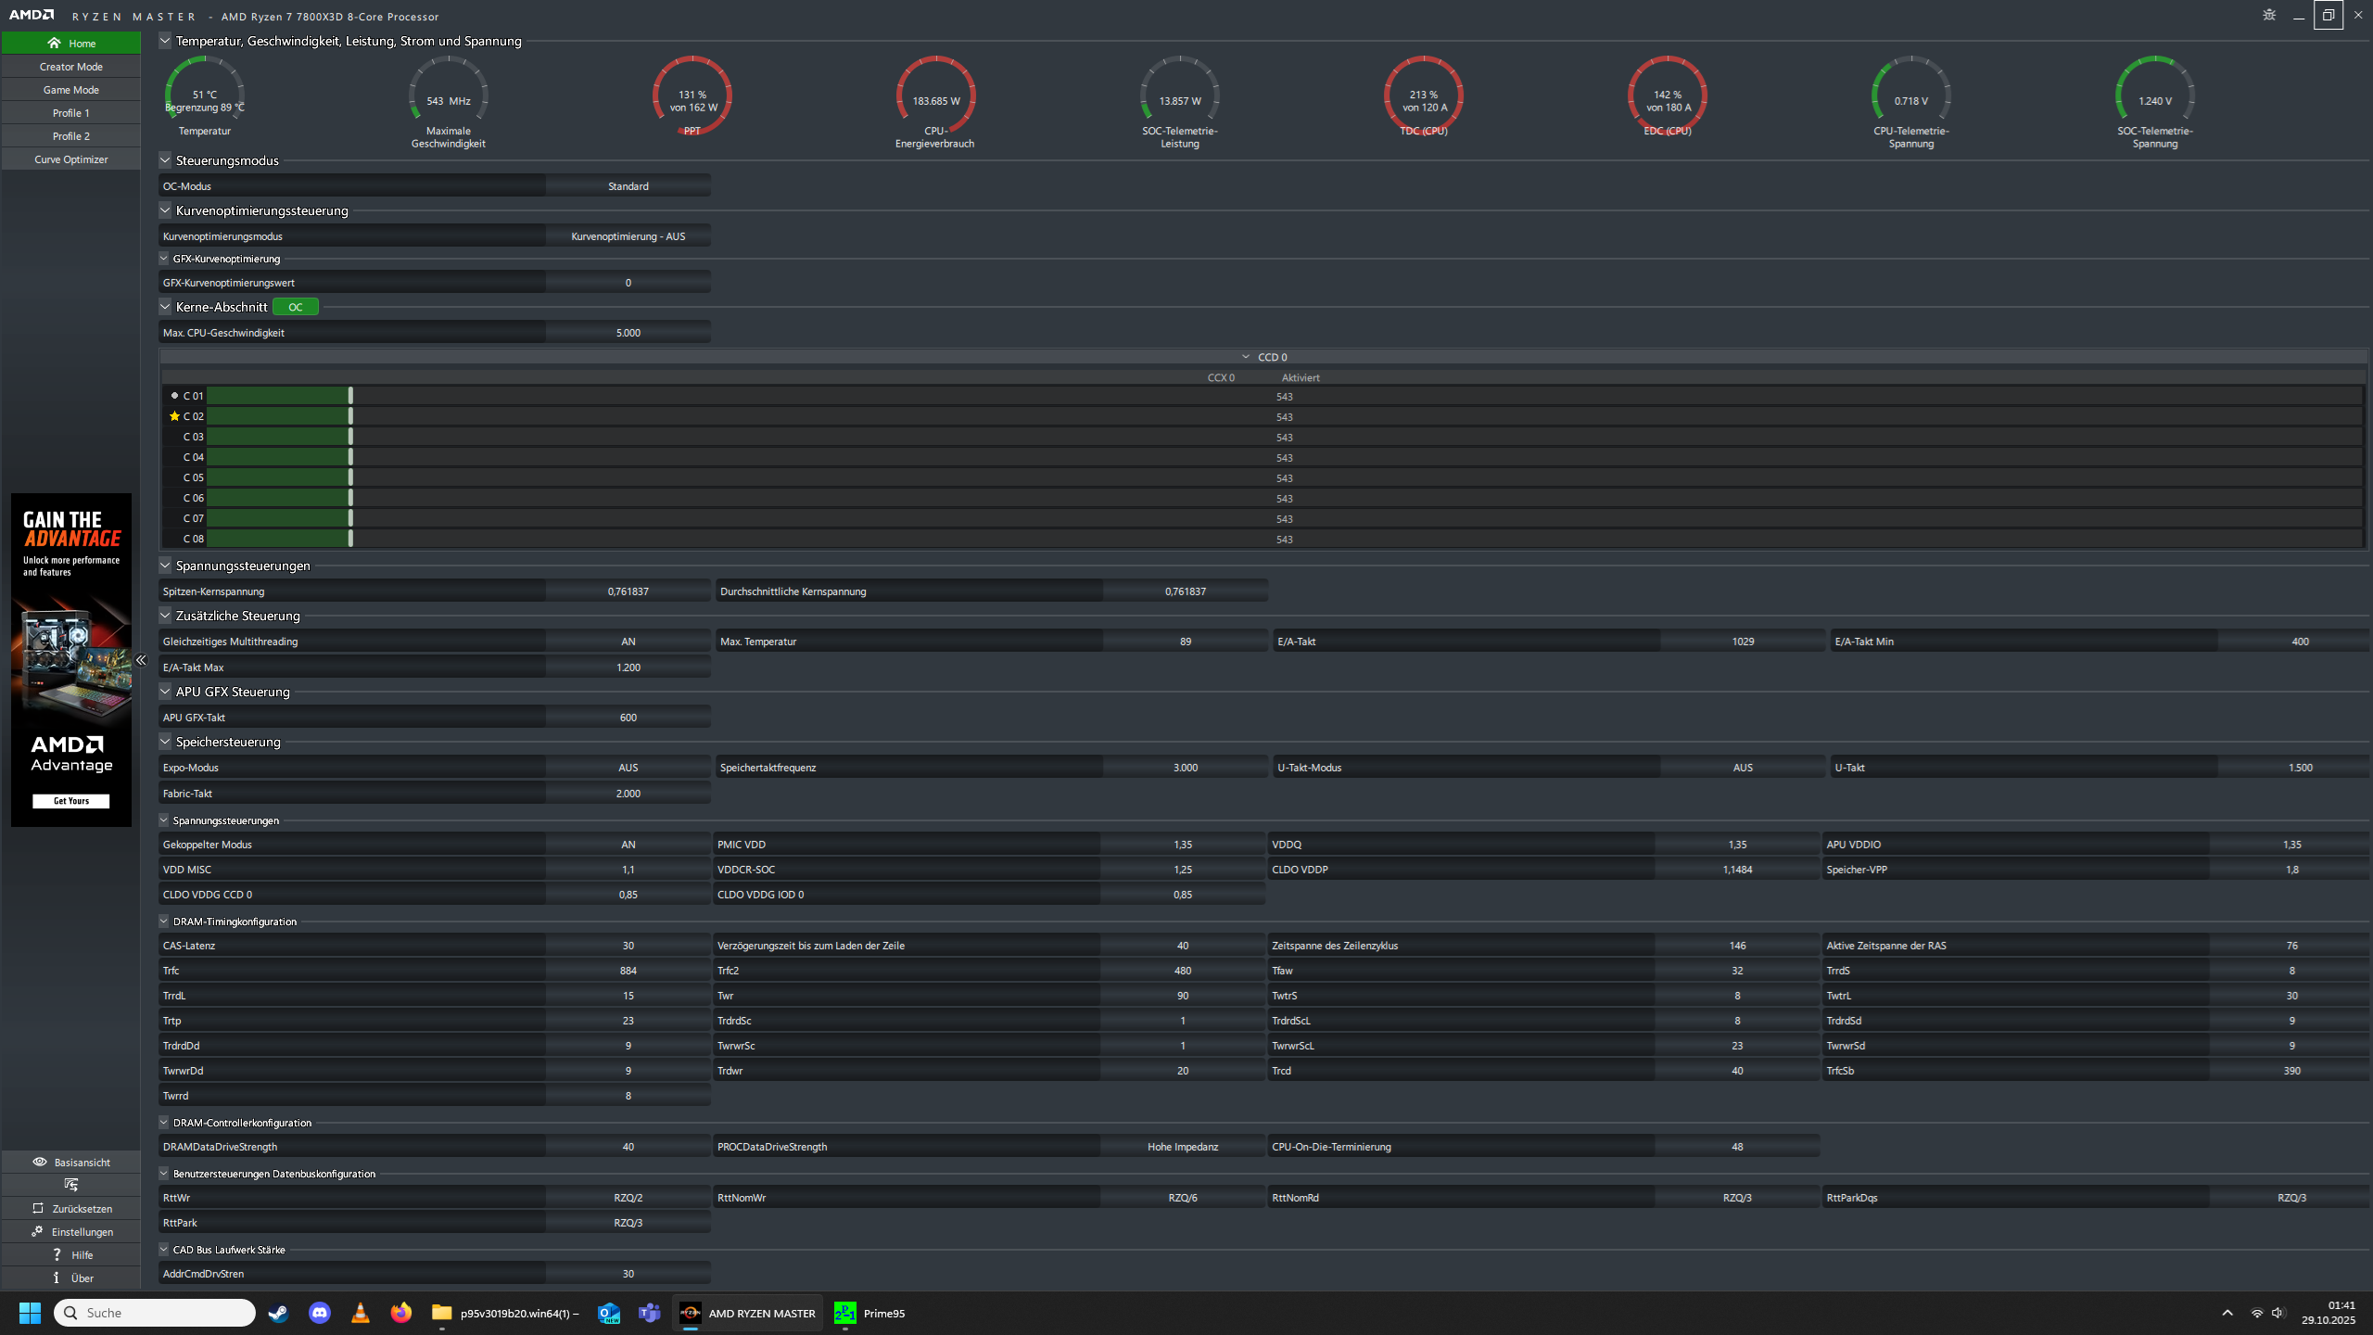Click the gold star on core C 02
Viewport: 2373px width, 1335px height.
[174, 416]
